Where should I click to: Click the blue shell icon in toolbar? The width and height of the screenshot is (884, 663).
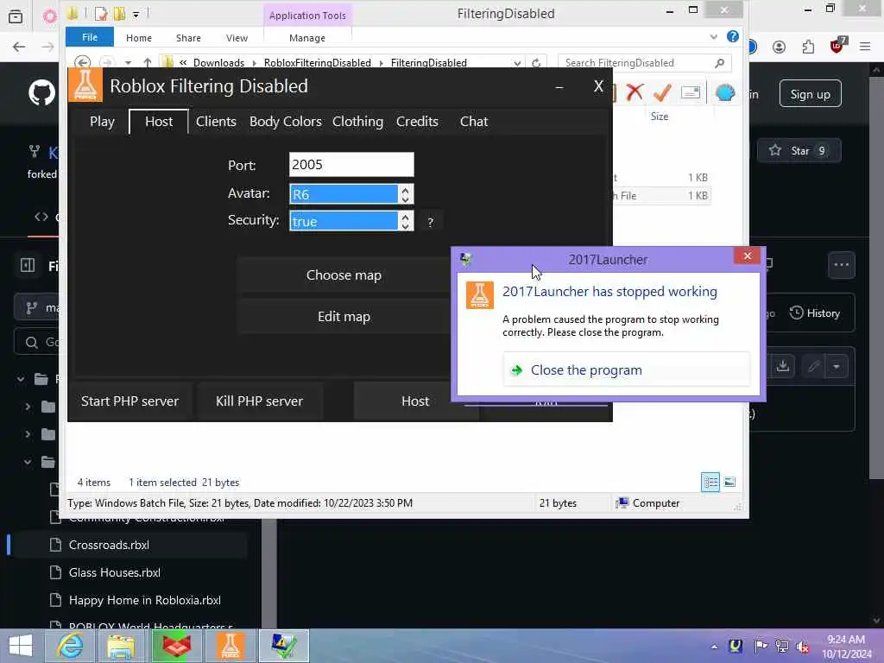pyautogui.click(x=725, y=92)
